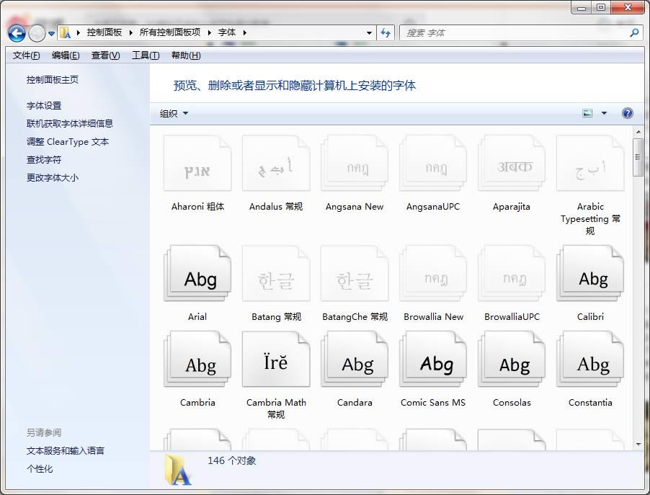This screenshot has height=495, width=650.
Task: Click the search magnifier icon
Action: coord(634,32)
